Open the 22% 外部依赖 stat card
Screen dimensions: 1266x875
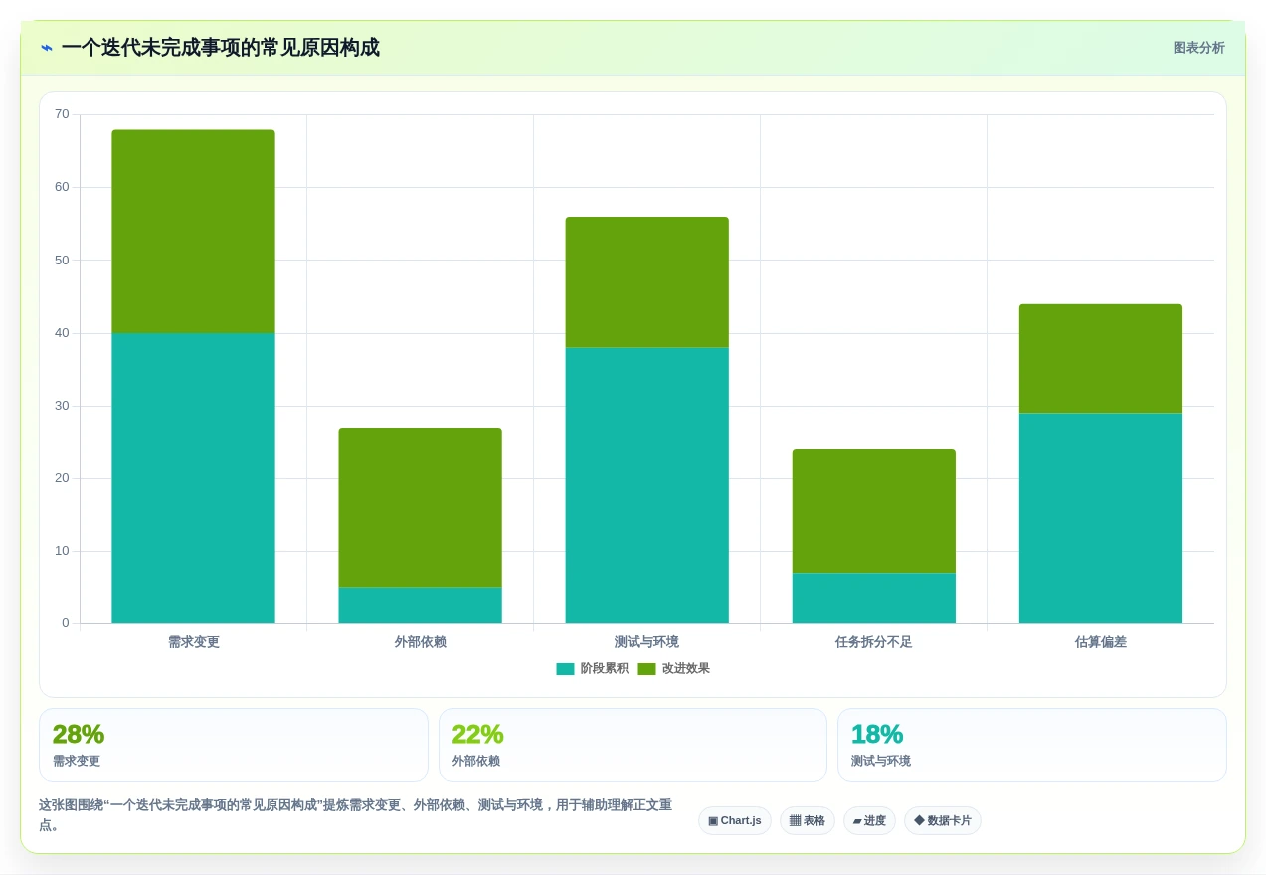tap(633, 745)
